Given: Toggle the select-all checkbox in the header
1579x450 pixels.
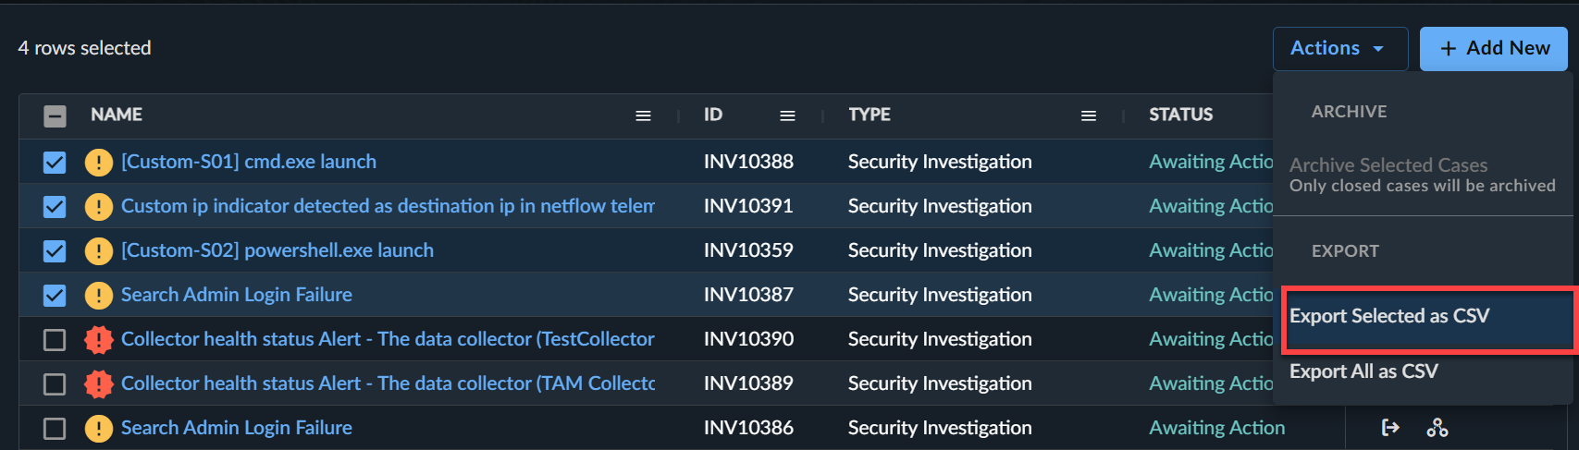Looking at the screenshot, I should [55, 116].
